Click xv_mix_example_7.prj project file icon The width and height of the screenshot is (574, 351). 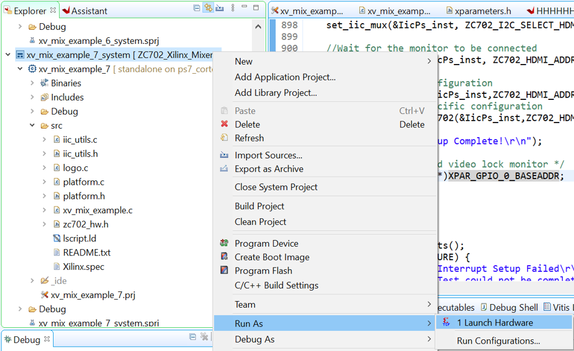(x=45, y=295)
